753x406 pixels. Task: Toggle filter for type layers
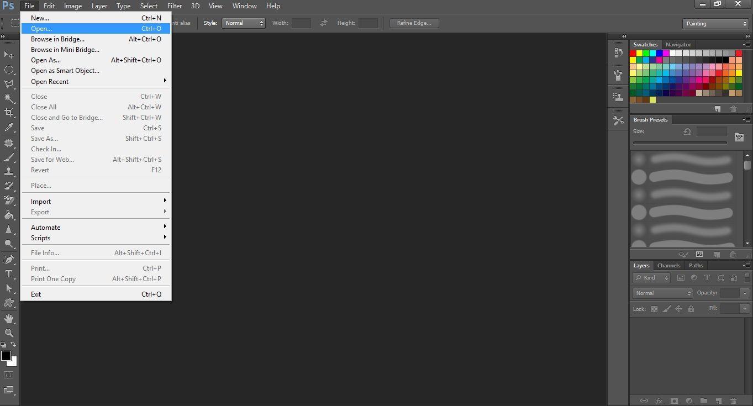(707, 278)
